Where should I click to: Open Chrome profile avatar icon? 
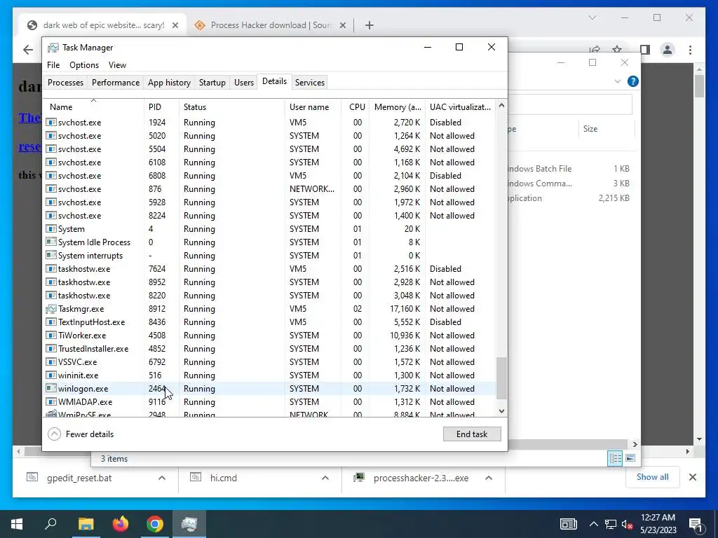click(x=668, y=50)
